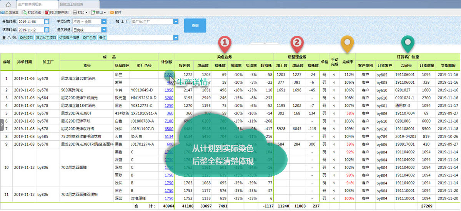Select contract number cell 2019-04203
This screenshot has height=211, width=461.
pos(406,136)
